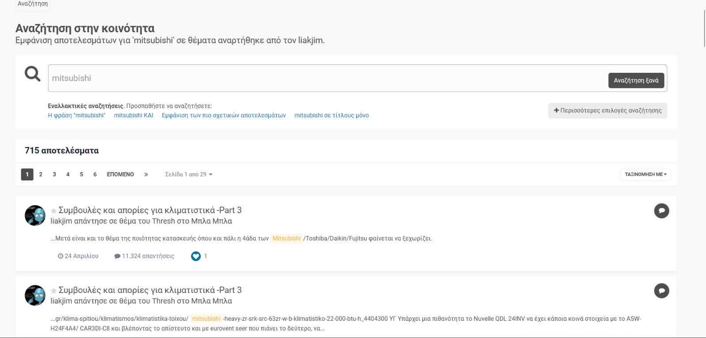Click the Αναζήτηση ξανά button
The image size is (706, 338).
[636, 80]
